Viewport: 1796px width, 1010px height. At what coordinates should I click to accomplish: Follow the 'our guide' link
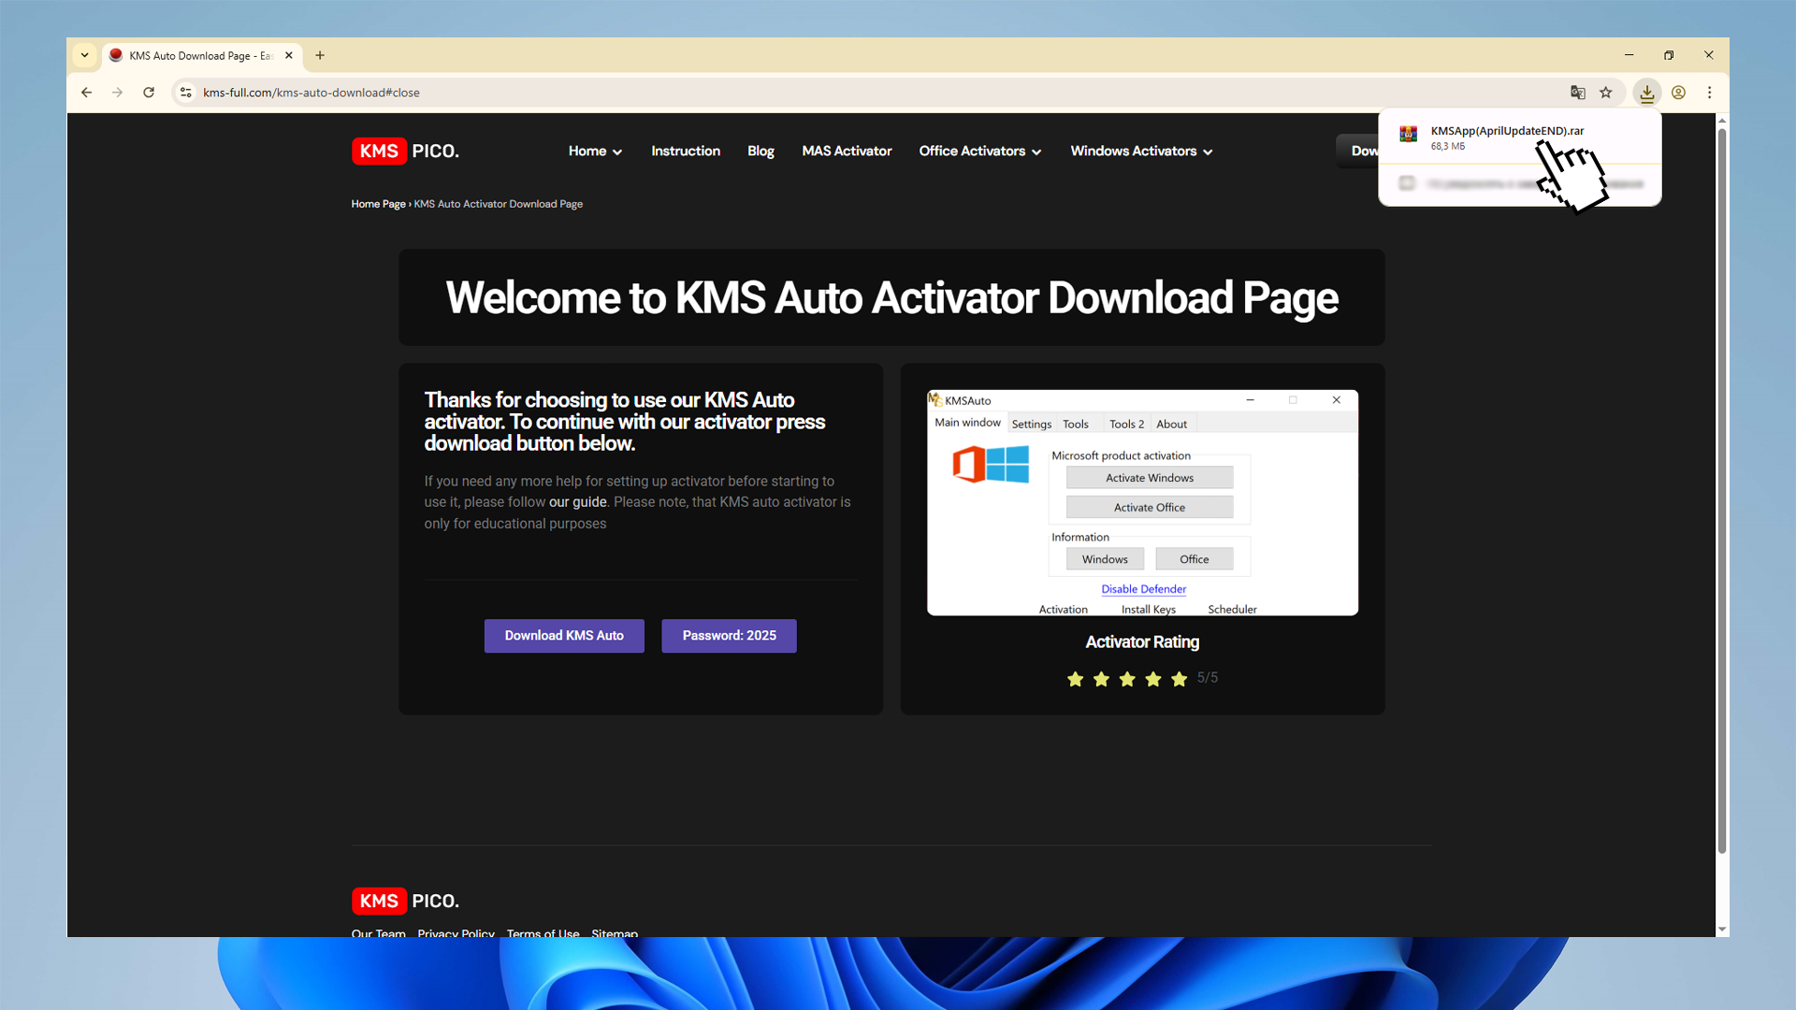[x=577, y=502]
